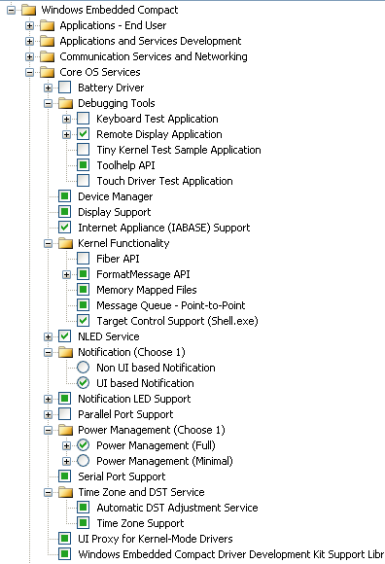Select Power Management (Full) radio button
Screen dimensions: 385x564
pyautogui.click(x=83, y=445)
